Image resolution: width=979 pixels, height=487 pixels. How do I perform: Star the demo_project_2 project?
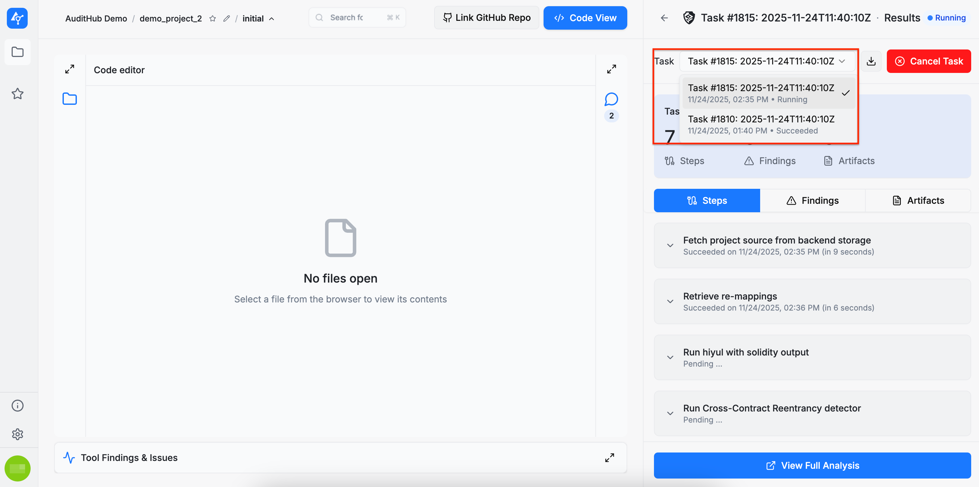pyautogui.click(x=213, y=19)
